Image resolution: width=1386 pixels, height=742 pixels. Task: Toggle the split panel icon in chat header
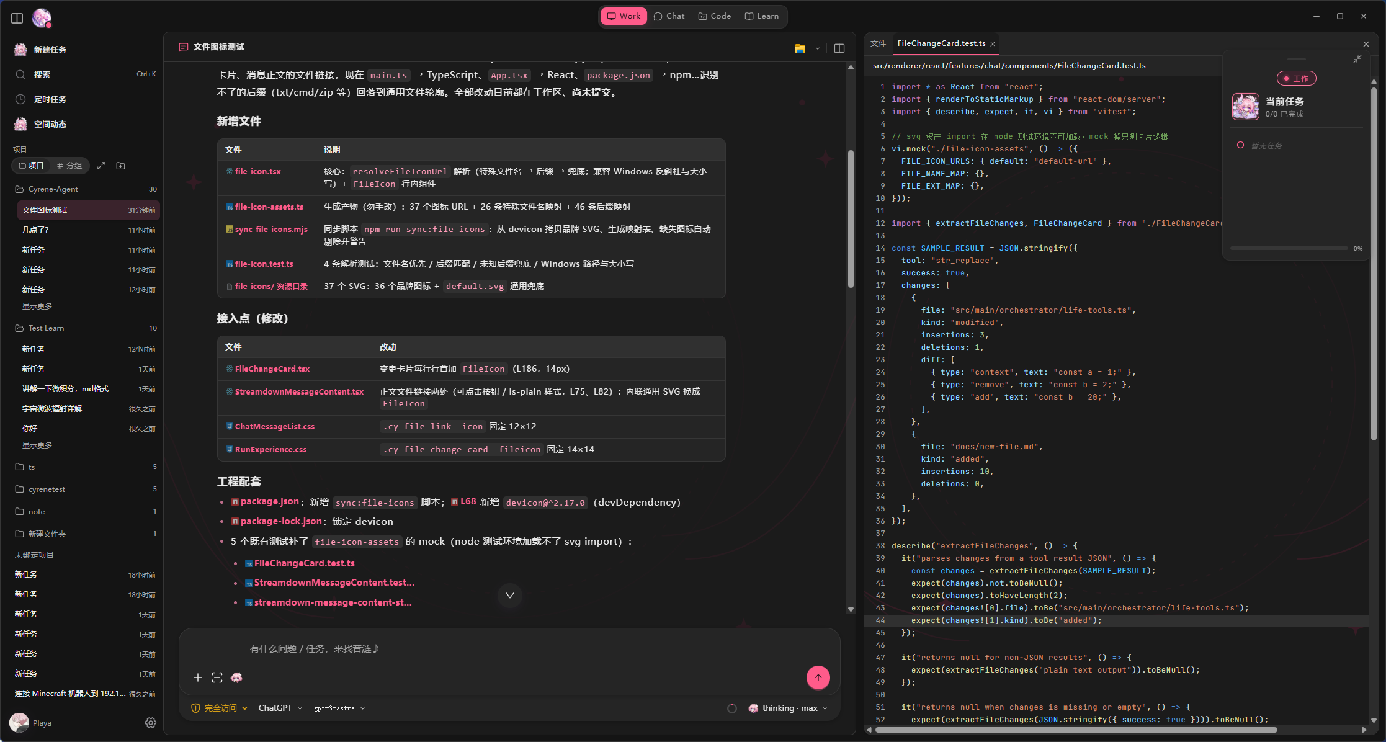coord(839,48)
